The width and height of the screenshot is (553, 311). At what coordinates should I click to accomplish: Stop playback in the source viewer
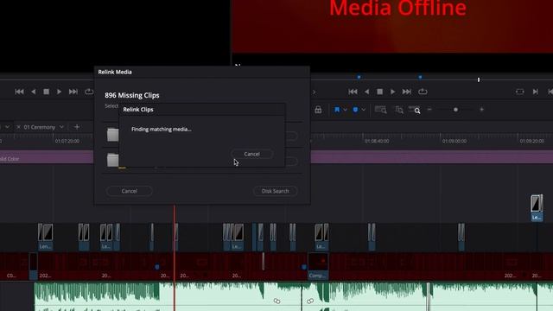(x=46, y=92)
